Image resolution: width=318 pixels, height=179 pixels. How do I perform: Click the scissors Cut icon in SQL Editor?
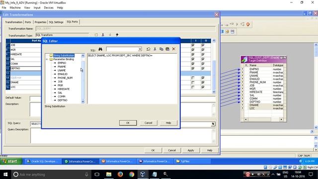point(155,49)
